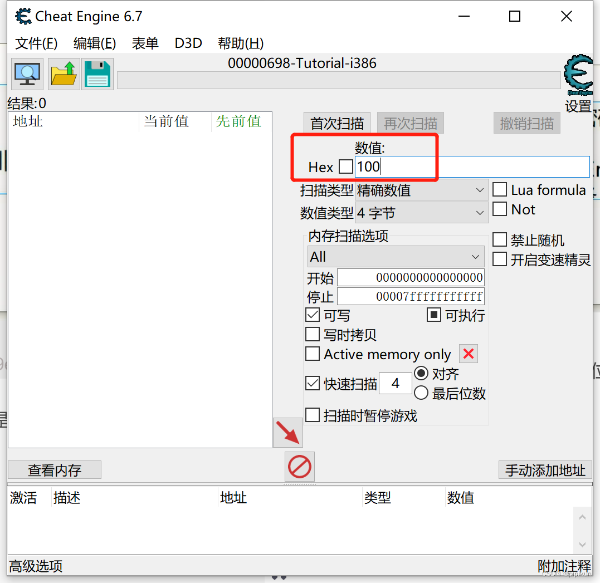This screenshot has height=583, width=600.
Task: Click the 撤销扫描 undo scan button
Action: coord(527,123)
